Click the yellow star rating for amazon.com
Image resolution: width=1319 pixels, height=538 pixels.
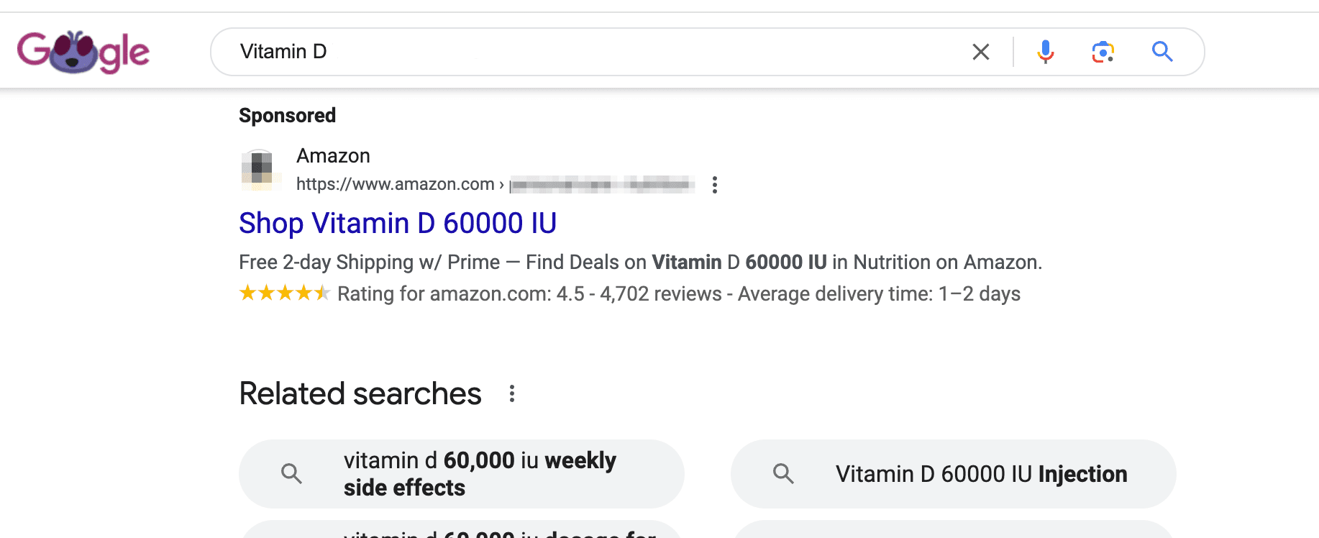click(x=284, y=293)
